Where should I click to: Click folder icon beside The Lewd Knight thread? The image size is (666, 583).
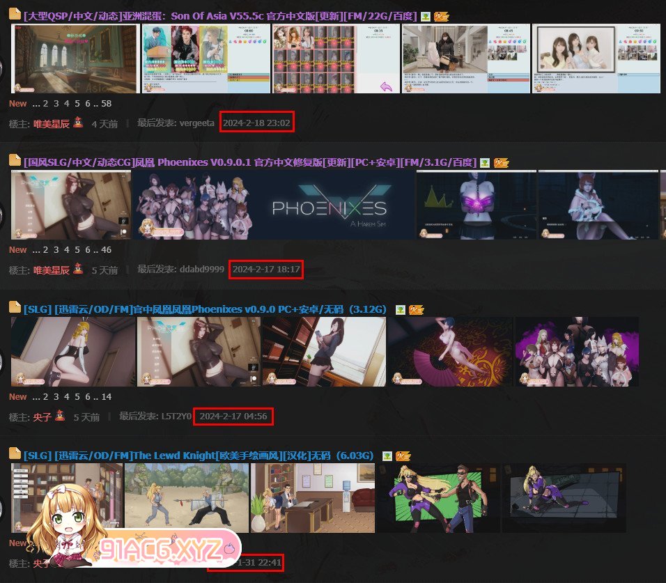coord(15,455)
